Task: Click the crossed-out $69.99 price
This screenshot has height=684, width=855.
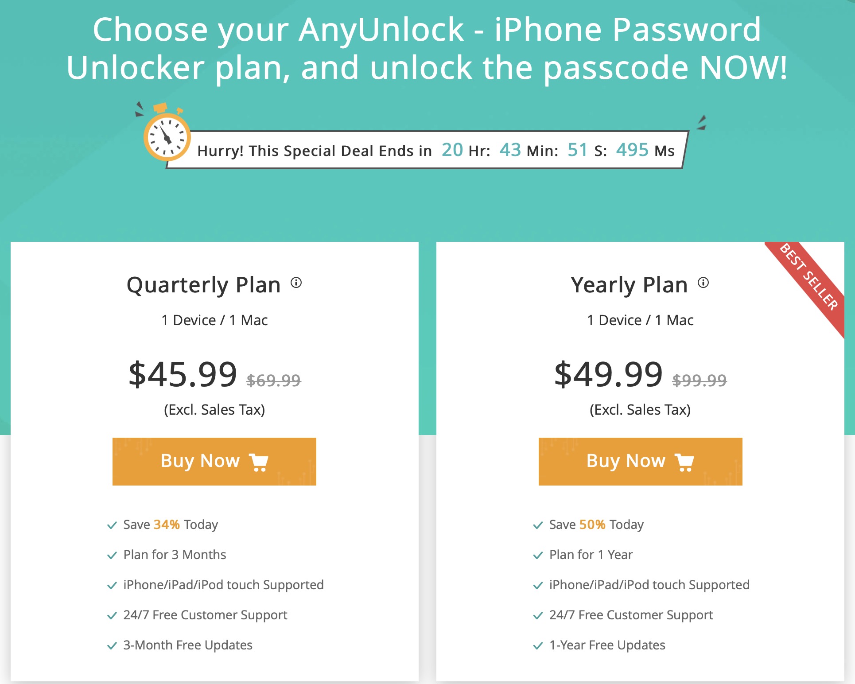Action: pyautogui.click(x=273, y=380)
